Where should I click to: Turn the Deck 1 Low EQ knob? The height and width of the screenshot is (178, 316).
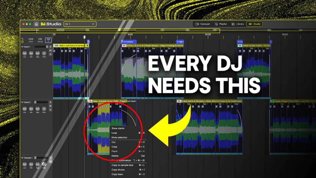point(25,53)
